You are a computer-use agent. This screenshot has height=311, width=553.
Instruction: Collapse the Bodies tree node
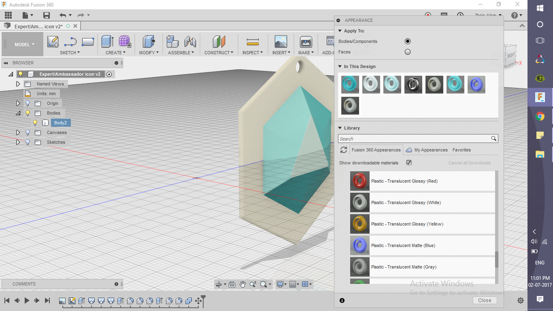(x=18, y=113)
